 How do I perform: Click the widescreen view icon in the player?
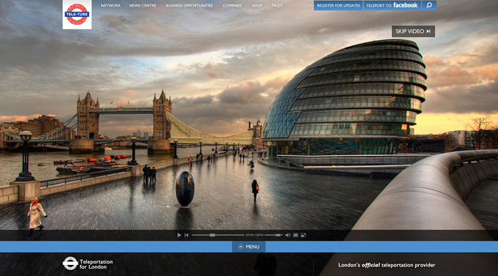295,235
